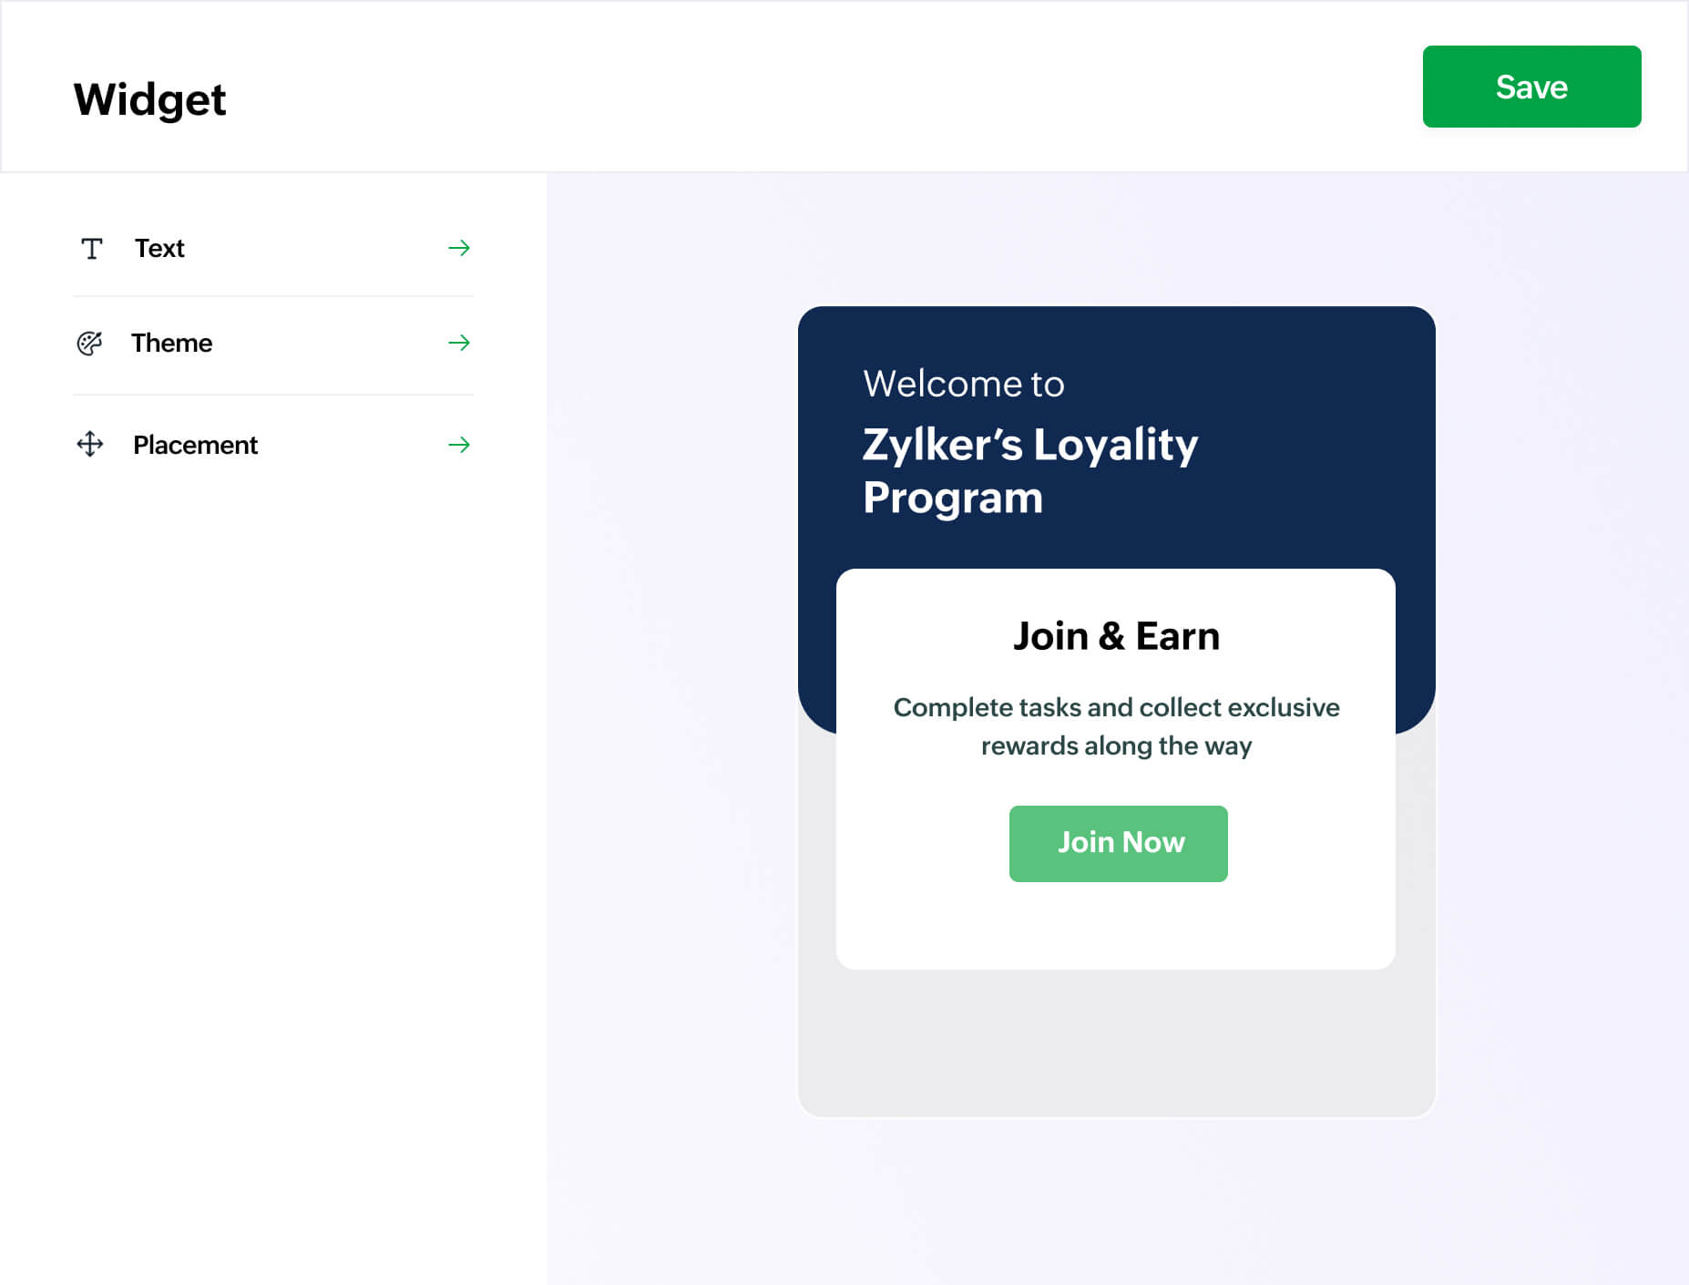Viewport: 1689px width, 1285px height.
Task: Select the 'Welcome to' preview text
Action: coord(963,384)
